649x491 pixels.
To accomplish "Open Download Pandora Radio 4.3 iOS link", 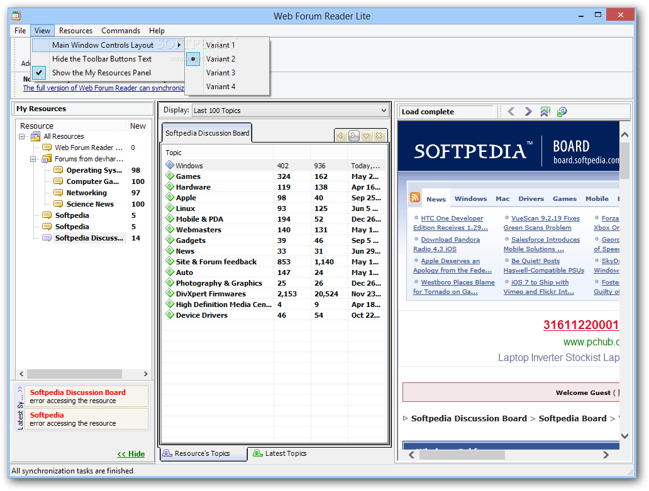I will click(x=447, y=244).
